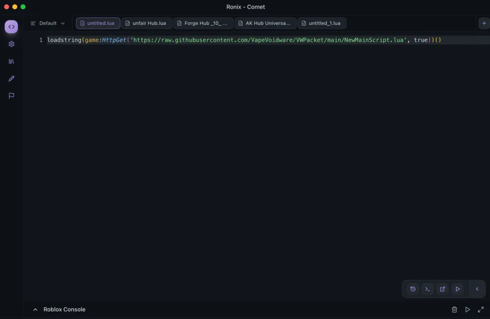Image resolution: width=490 pixels, height=319 pixels.
Task: Click the history restore icon
Action: pos(412,289)
